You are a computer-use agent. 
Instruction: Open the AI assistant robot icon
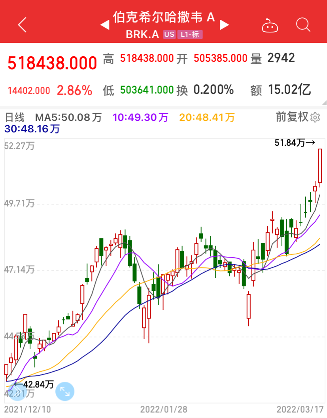[x=270, y=25]
